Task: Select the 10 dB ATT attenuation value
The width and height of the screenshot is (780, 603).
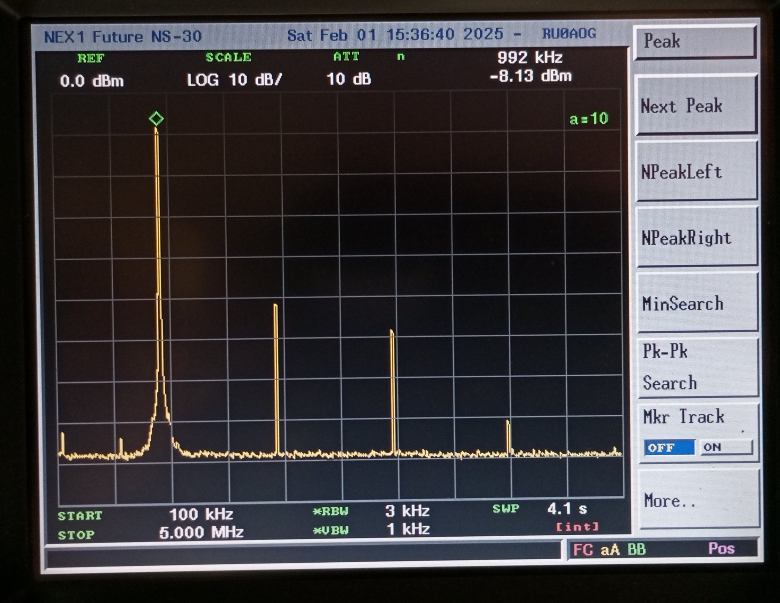Action: (348, 79)
